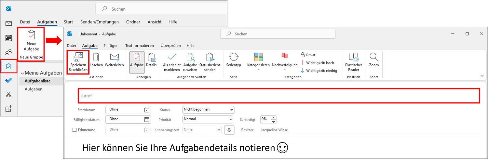Click in the task notes body
This screenshot has height=160, width=488.
(x=275, y=148)
